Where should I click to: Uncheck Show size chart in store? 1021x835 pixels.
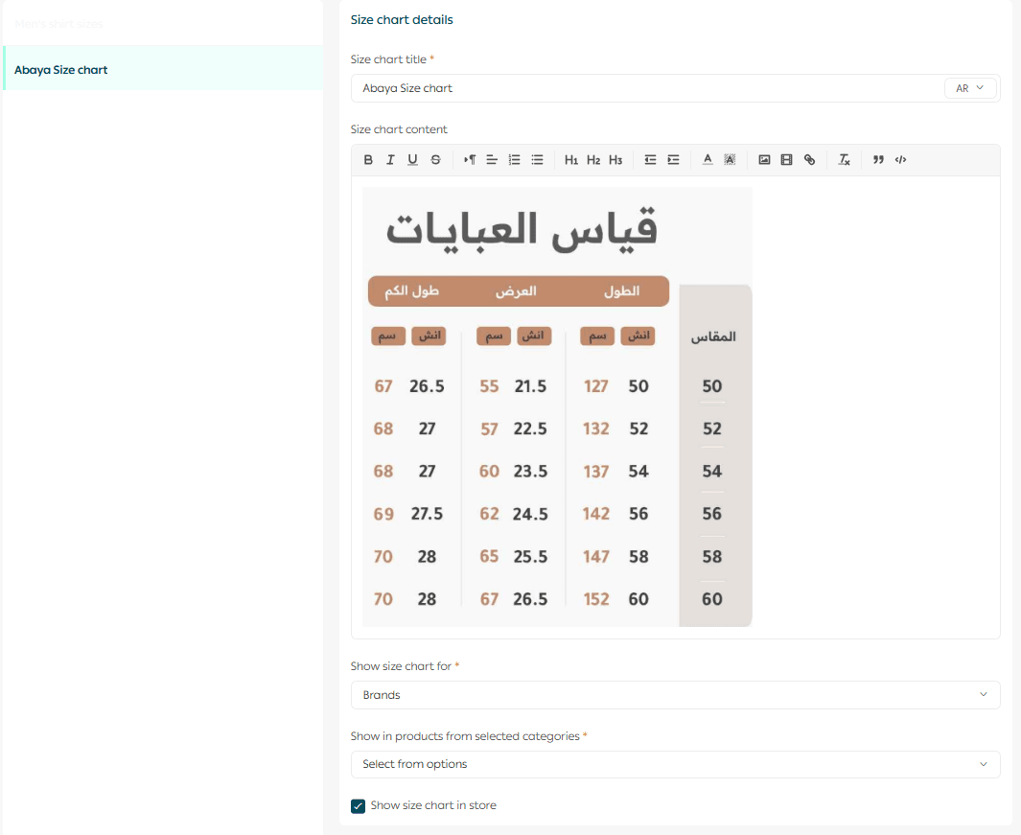[x=359, y=806]
